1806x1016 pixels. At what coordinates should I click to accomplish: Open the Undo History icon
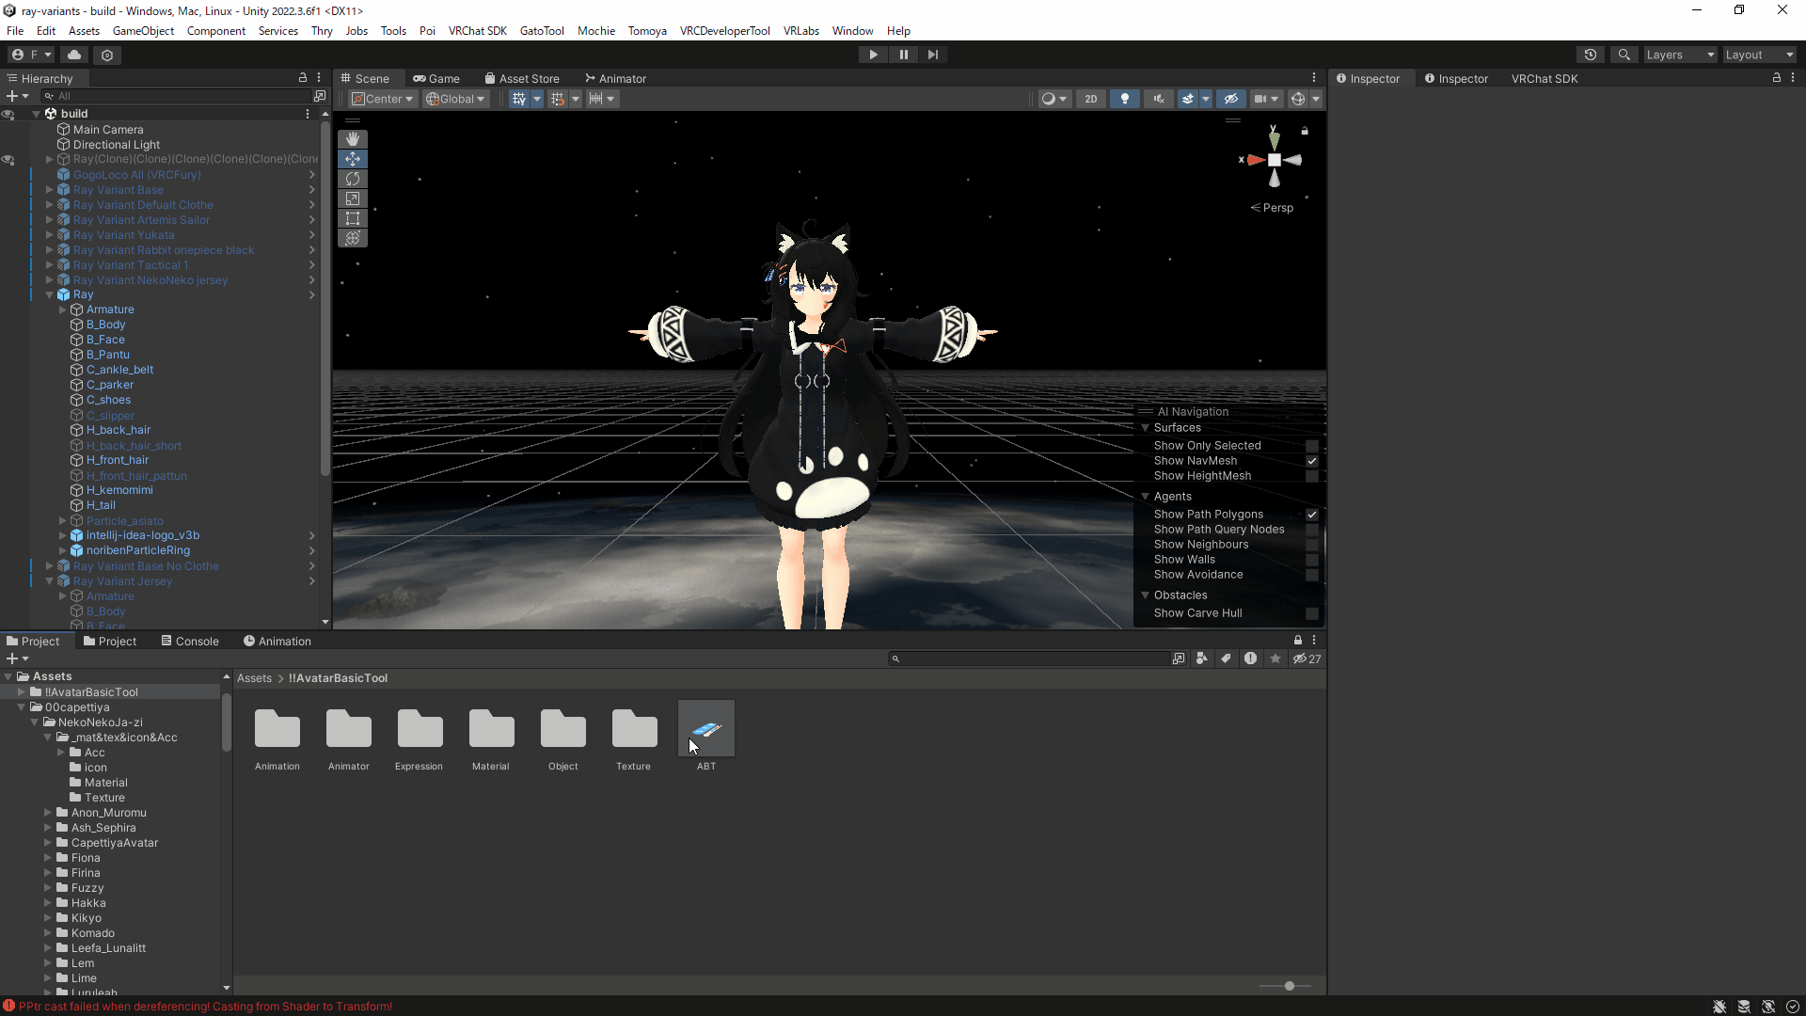click(x=1590, y=55)
